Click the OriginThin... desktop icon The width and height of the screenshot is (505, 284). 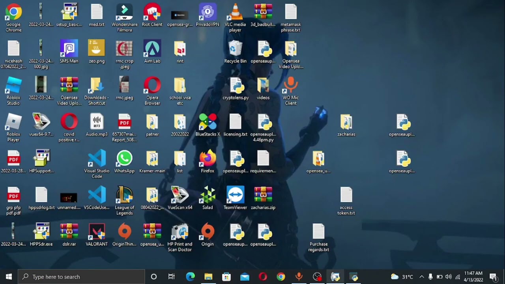click(124, 235)
